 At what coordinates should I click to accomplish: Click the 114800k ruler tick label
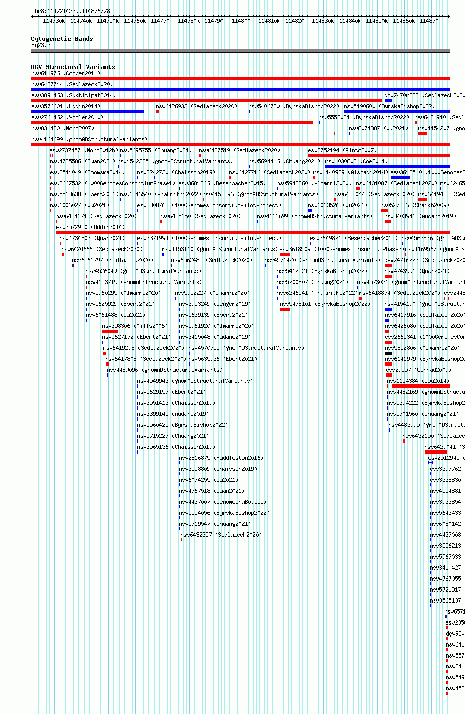coord(242,21)
